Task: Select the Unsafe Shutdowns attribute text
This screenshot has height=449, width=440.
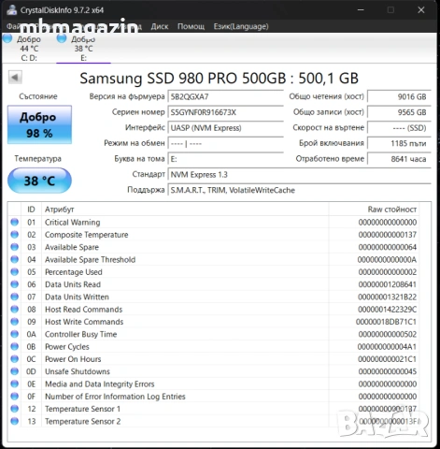Action: (x=78, y=371)
